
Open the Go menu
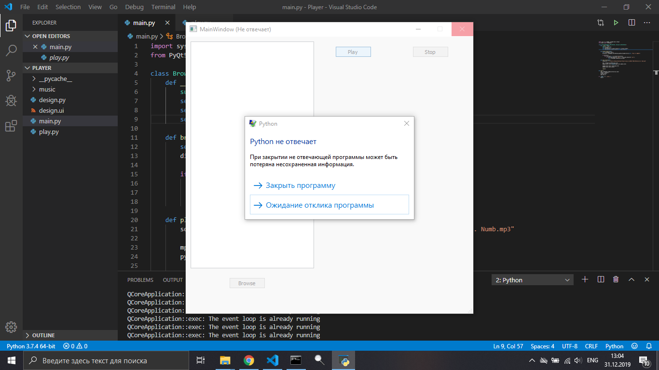(113, 7)
